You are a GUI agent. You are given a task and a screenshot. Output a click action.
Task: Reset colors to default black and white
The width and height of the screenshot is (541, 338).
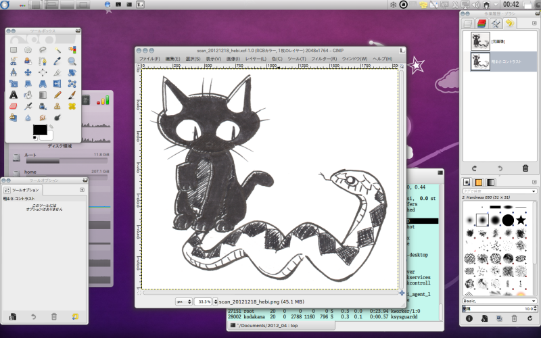(x=35, y=138)
